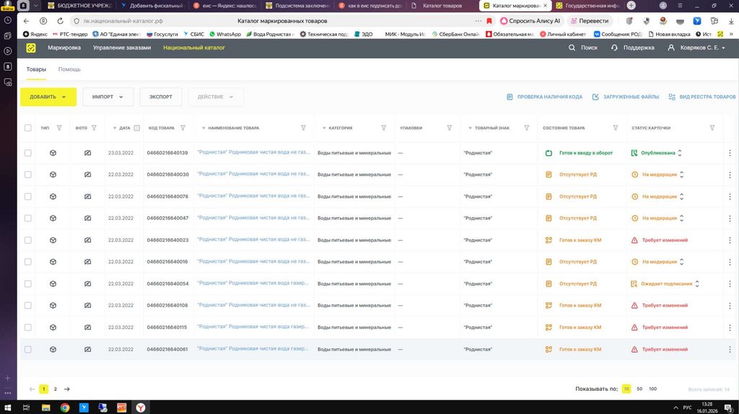The width and height of the screenshot is (739, 414).
Task: Expand На модерации status for row 04660216640016
Action: click(x=681, y=262)
